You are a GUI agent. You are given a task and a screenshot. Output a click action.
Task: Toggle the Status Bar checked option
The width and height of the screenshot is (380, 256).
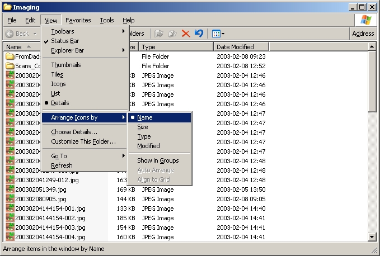pos(64,41)
